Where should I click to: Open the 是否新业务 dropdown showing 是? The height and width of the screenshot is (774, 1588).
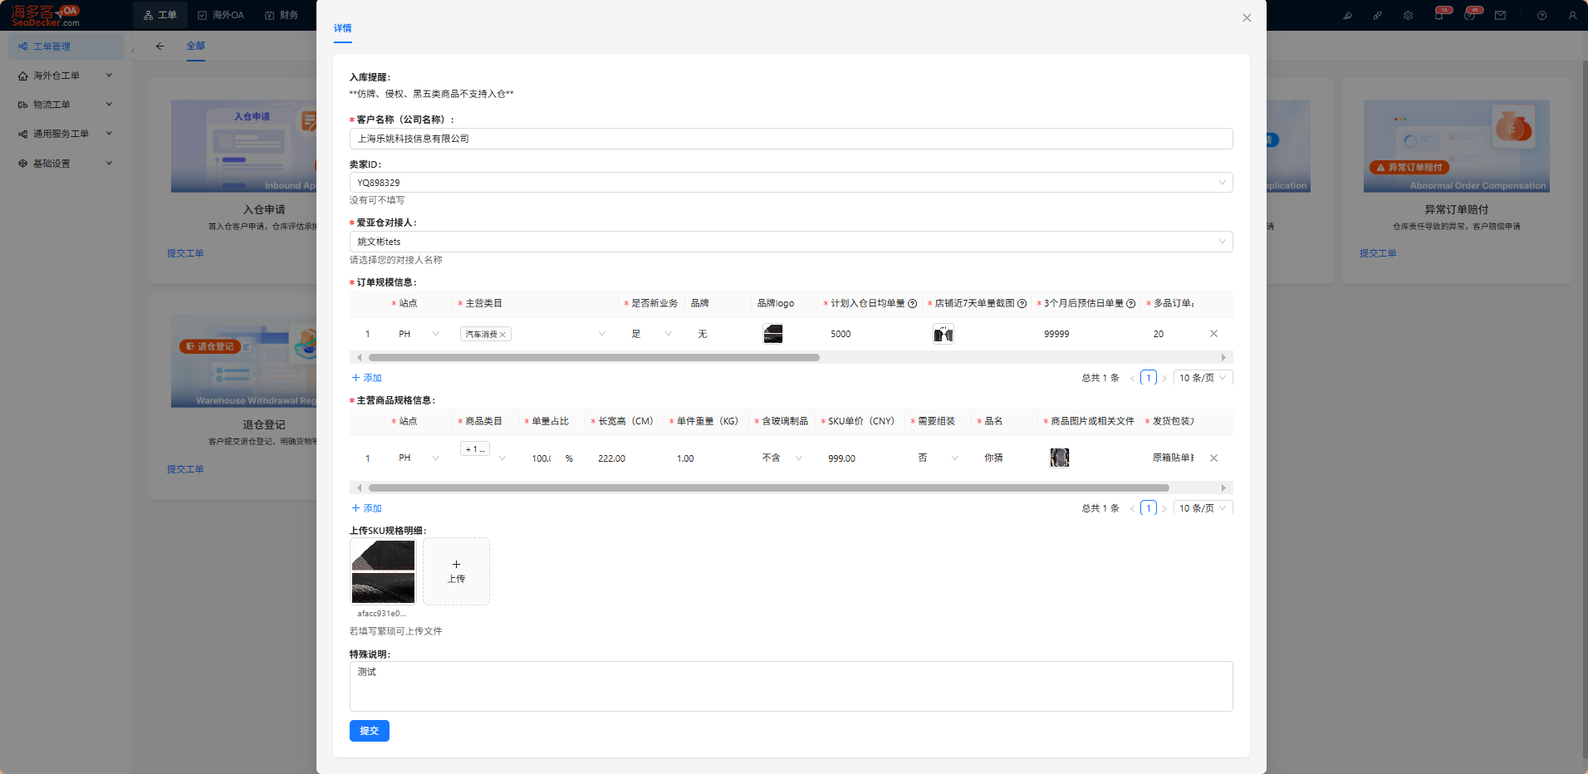[651, 334]
